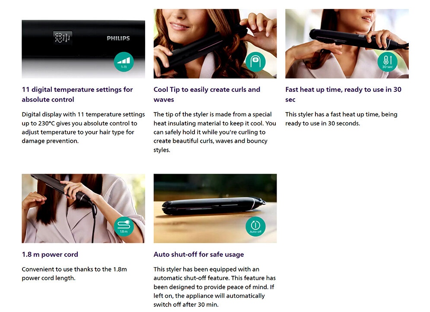The image size is (430, 312).
Task: Click Auto shut-off for safe usage heading
Action: [x=198, y=254]
